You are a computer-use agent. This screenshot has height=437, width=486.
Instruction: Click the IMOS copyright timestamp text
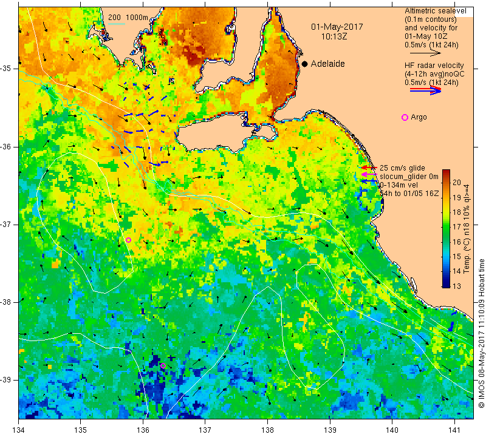tap(481, 334)
